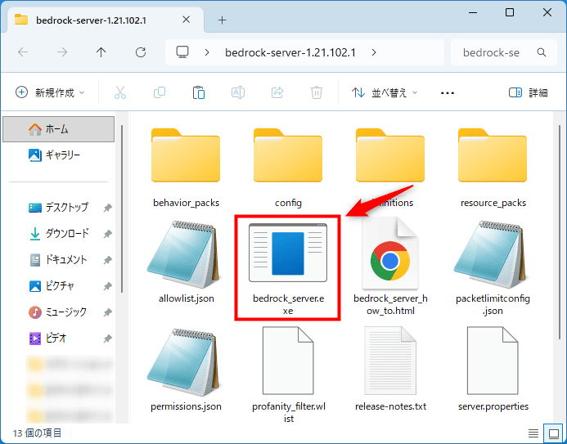Click the Rename icon in toolbar
The width and height of the screenshot is (567, 444).
(x=238, y=92)
